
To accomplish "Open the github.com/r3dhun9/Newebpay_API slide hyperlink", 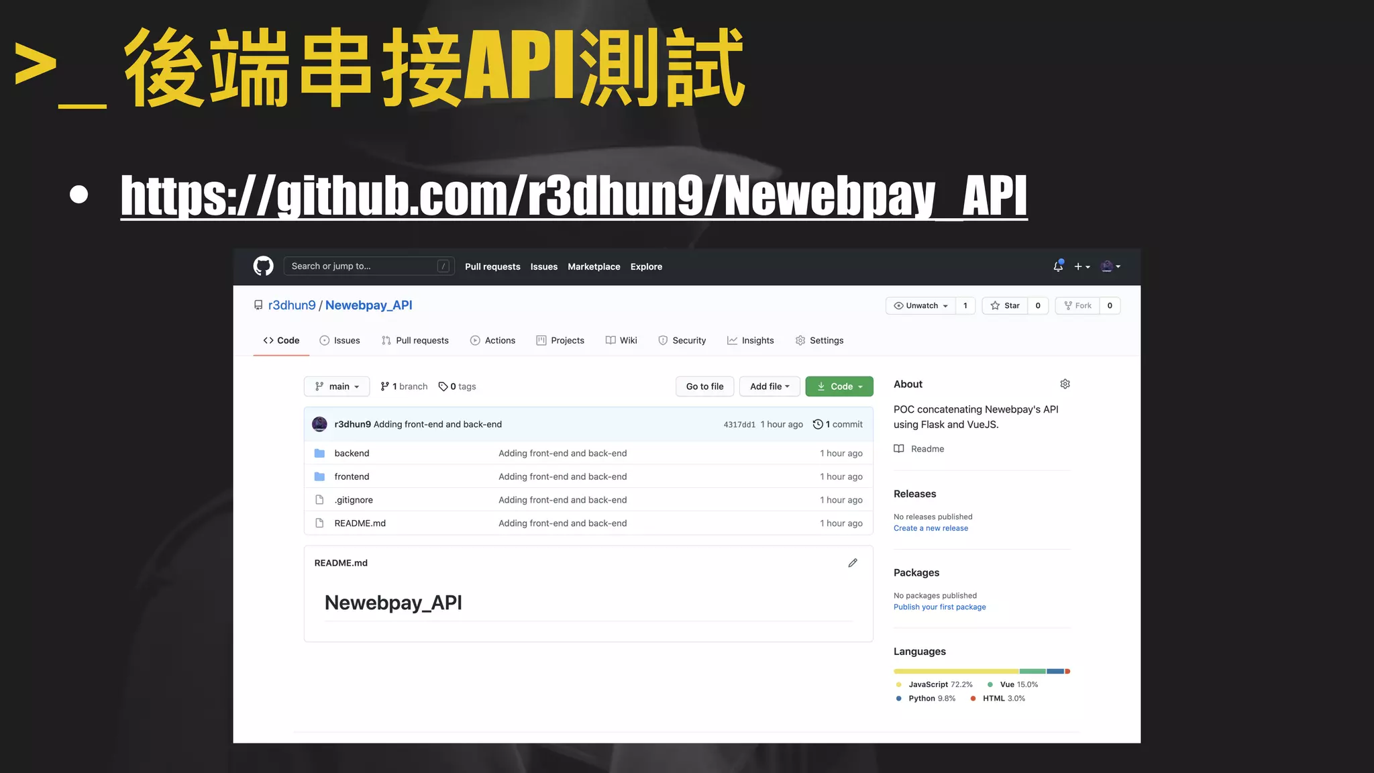I will pyautogui.click(x=574, y=196).
